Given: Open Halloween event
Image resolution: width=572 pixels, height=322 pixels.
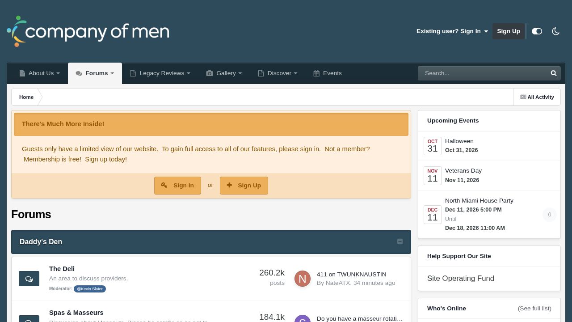Looking at the screenshot, I should [459, 141].
